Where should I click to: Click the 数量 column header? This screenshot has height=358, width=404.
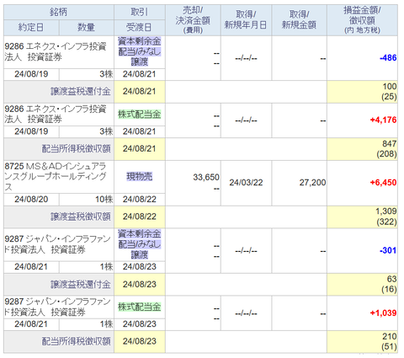tap(87, 28)
